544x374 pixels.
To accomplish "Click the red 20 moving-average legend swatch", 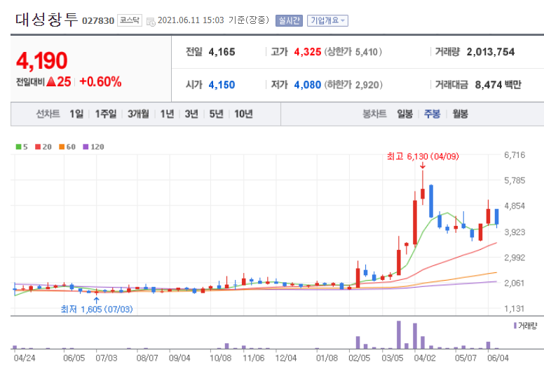I will coord(38,147).
